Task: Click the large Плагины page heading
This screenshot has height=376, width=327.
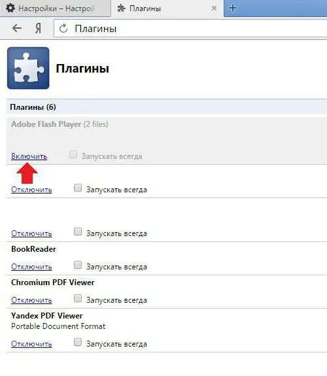Action: coord(82,69)
